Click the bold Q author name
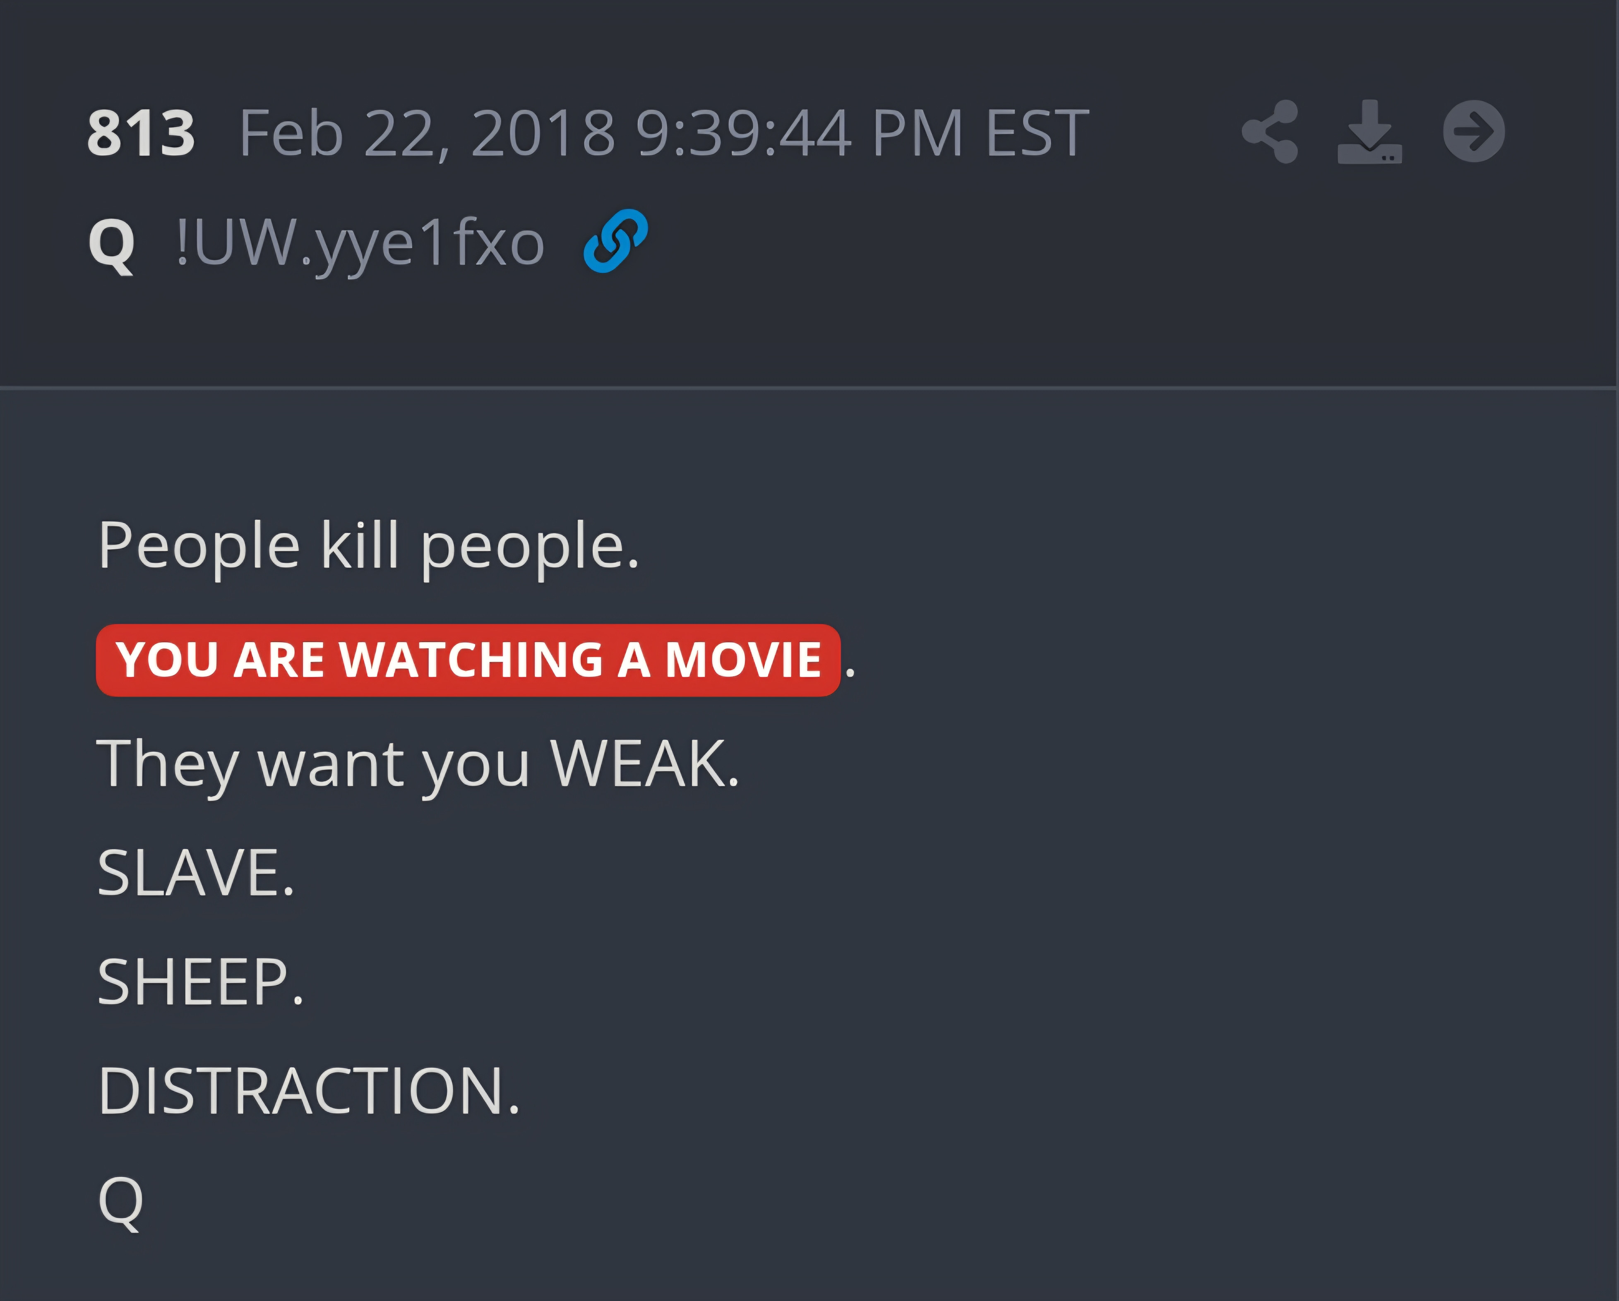 pyautogui.click(x=112, y=244)
